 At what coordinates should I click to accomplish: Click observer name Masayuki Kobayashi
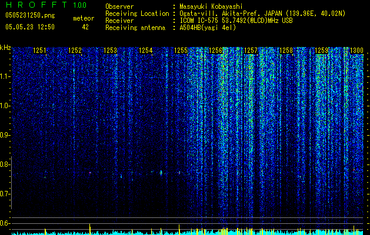211,6
